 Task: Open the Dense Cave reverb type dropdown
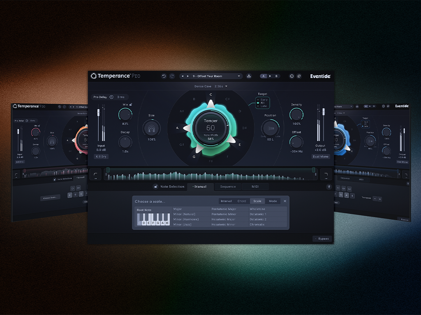[x=211, y=86]
